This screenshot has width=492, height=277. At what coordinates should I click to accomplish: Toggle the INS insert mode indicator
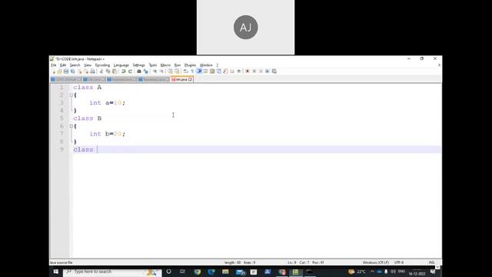[x=432, y=262]
